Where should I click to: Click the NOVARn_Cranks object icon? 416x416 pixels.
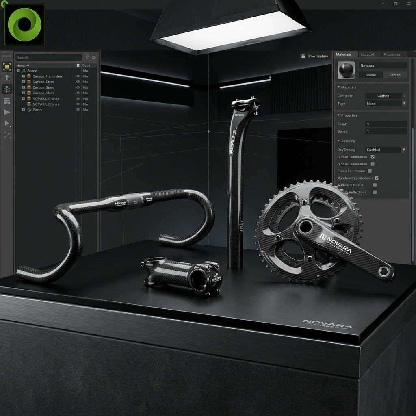29,104
